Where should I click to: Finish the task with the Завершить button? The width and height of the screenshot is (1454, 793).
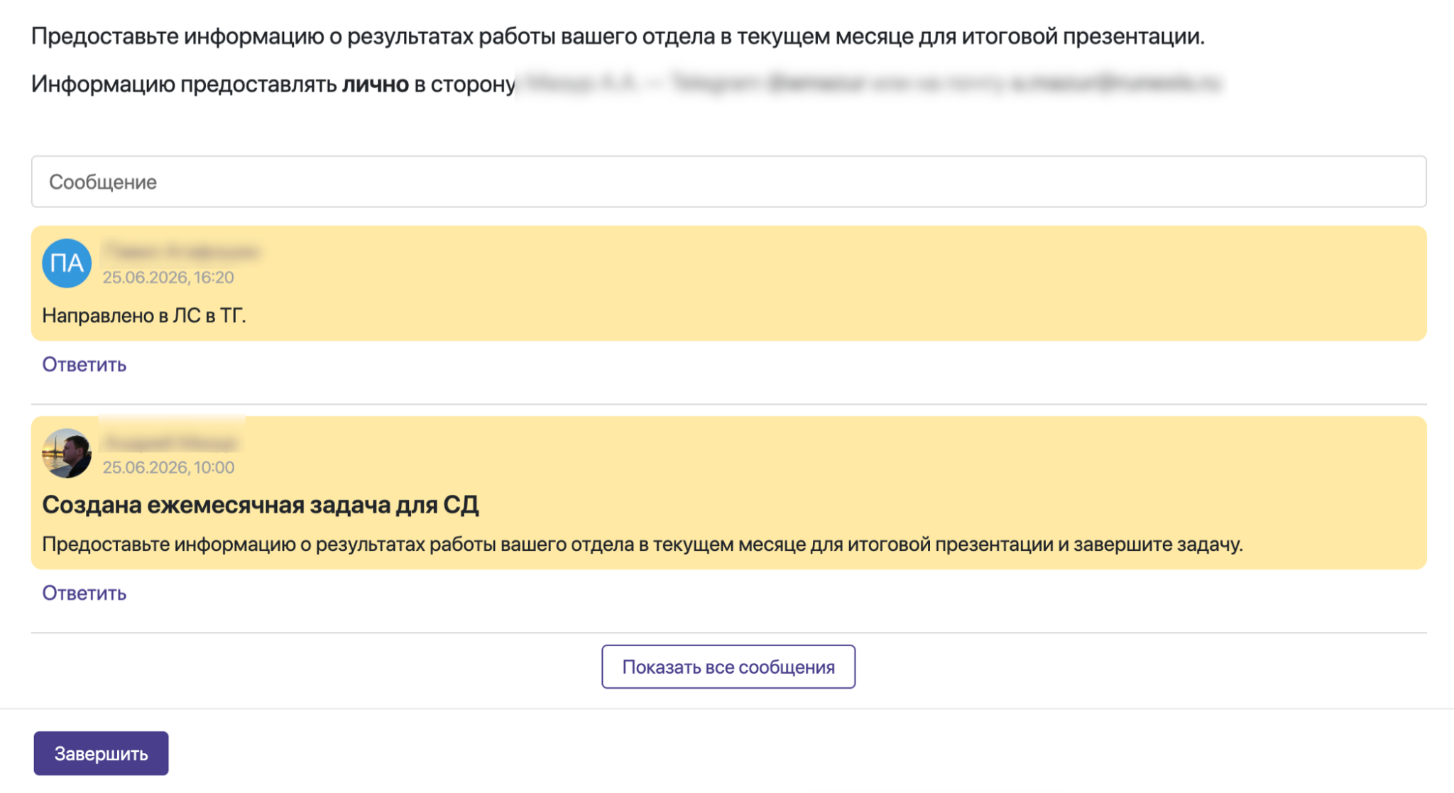pyautogui.click(x=101, y=753)
